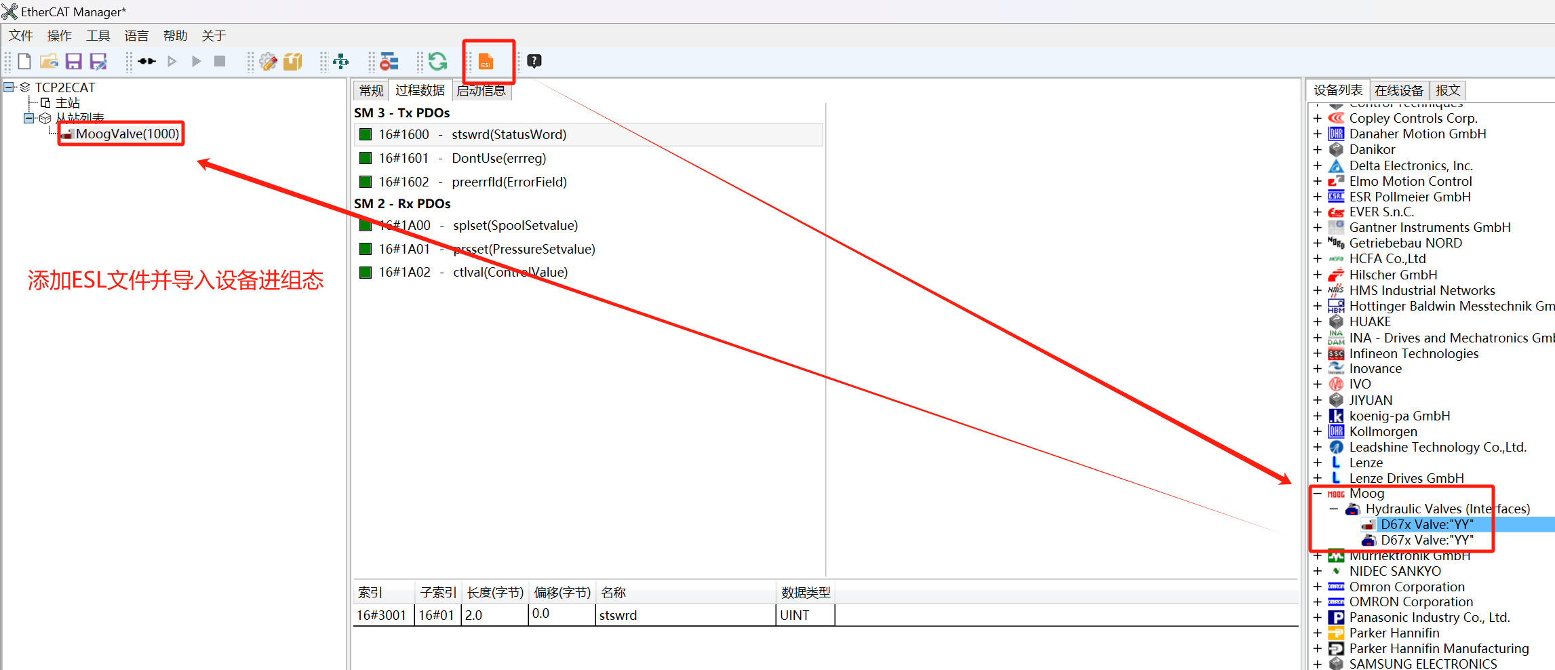
Task: Click the outlined play arrow
Action: (172, 61)
